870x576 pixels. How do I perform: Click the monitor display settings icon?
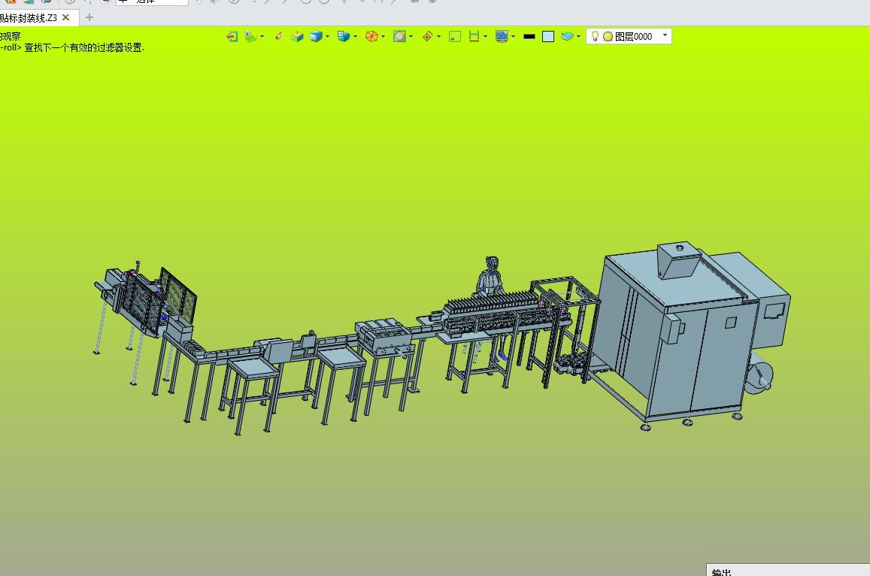pyautogui.click(x=502, y=37)
